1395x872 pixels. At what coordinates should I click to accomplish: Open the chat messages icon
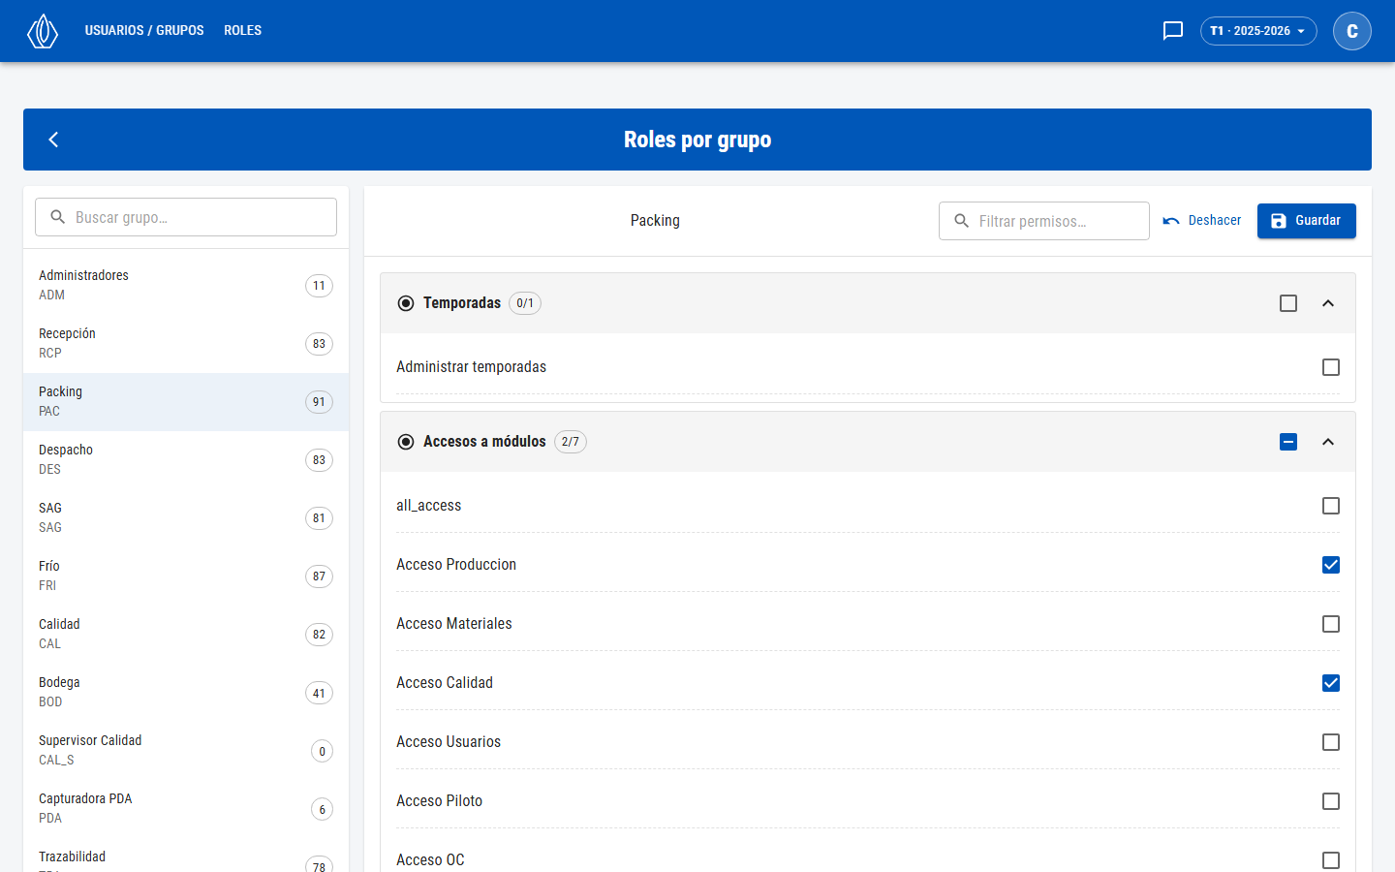(1173, 31)
